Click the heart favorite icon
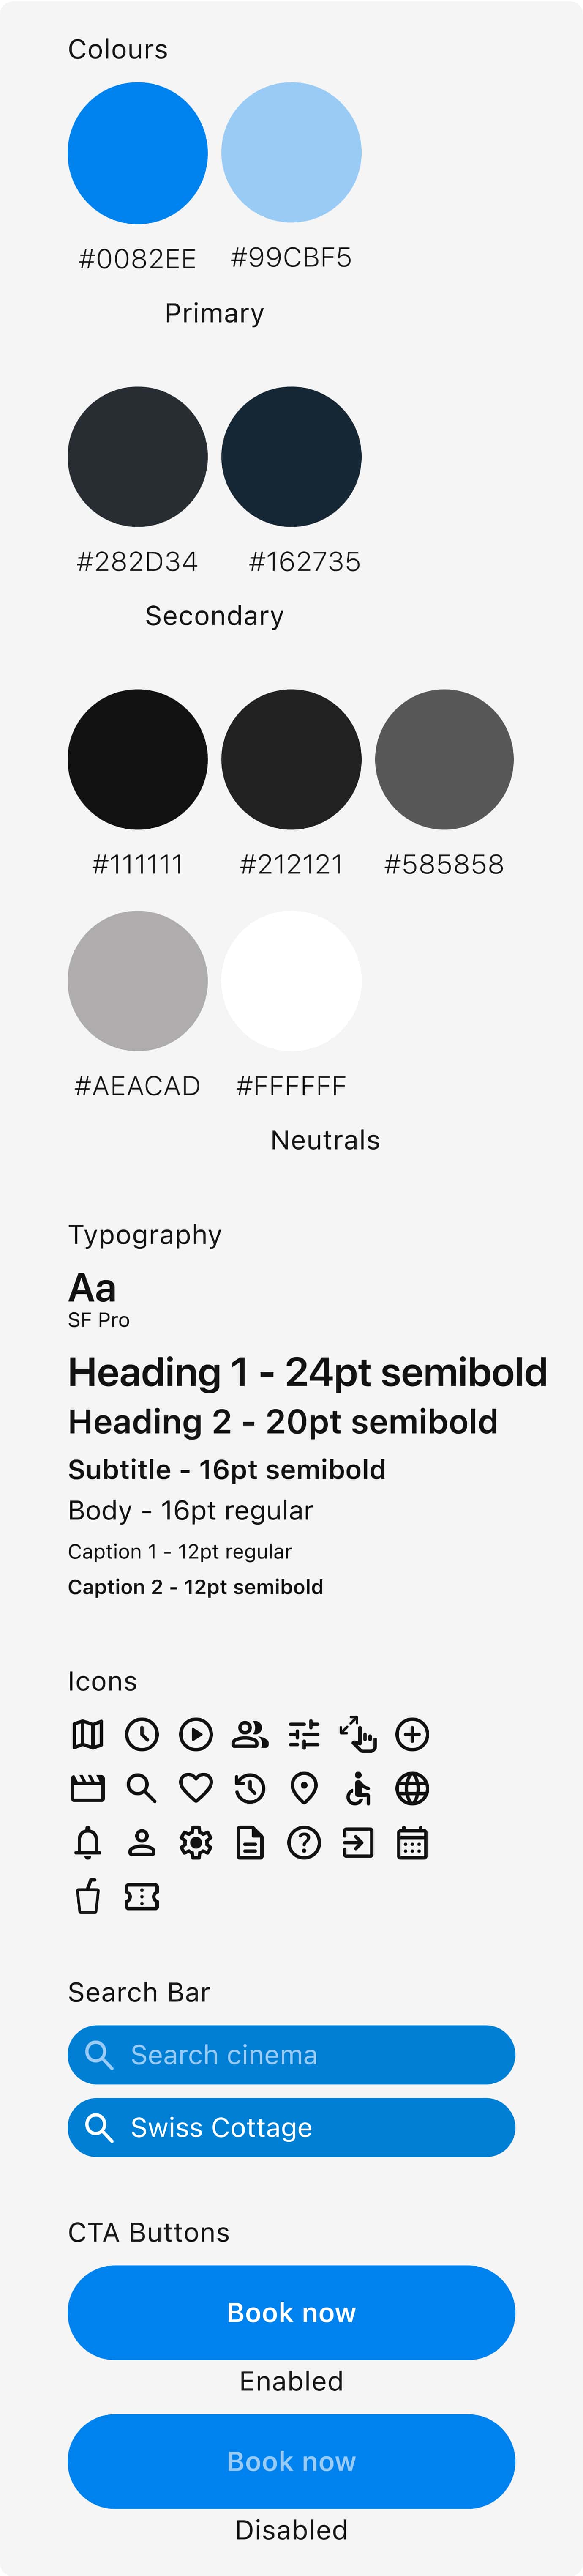The height and width of the screenshot is (2576, 583). pyautogui.click(x=196, y=1788)
